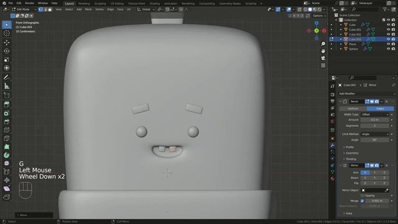Select the Annotate pencil tool
This screenshot has width=398, height=224.
pyautogui.click(x=7, y=77)
